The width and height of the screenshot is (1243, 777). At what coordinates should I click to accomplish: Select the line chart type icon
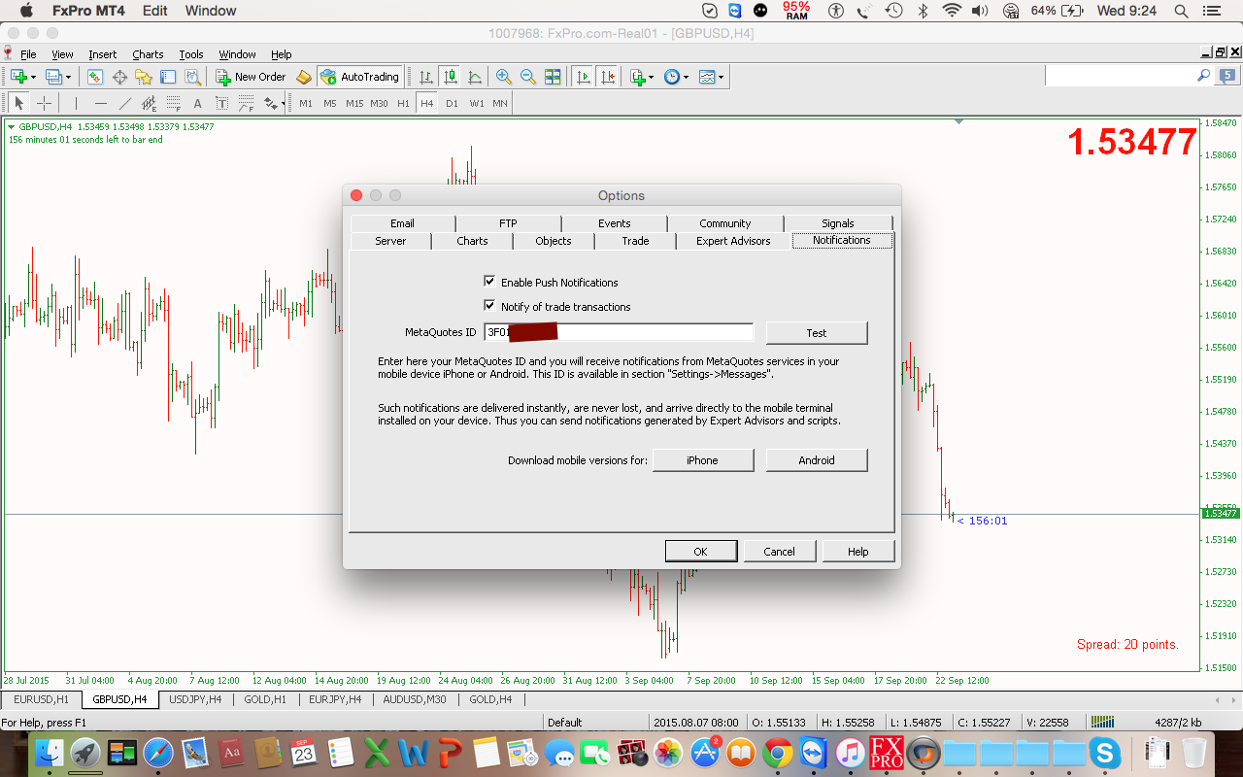(x=475, y=77)
